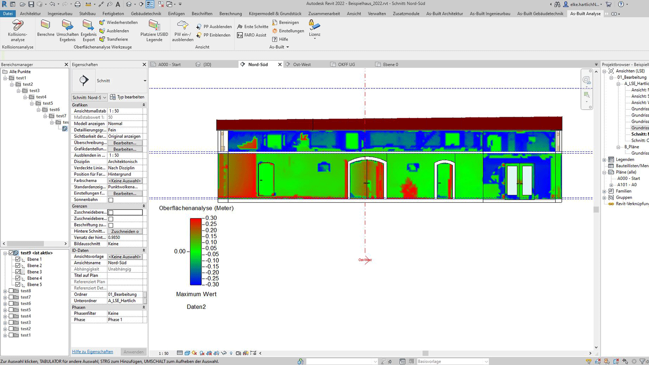Check the test8 checkbox

(x=11, y=291)
